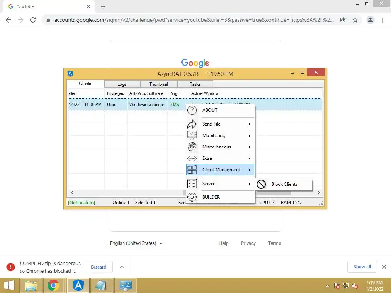The height and width of the screenshot is (293, 391).
Task: Reload the page in Chrome
Action: 33,20
